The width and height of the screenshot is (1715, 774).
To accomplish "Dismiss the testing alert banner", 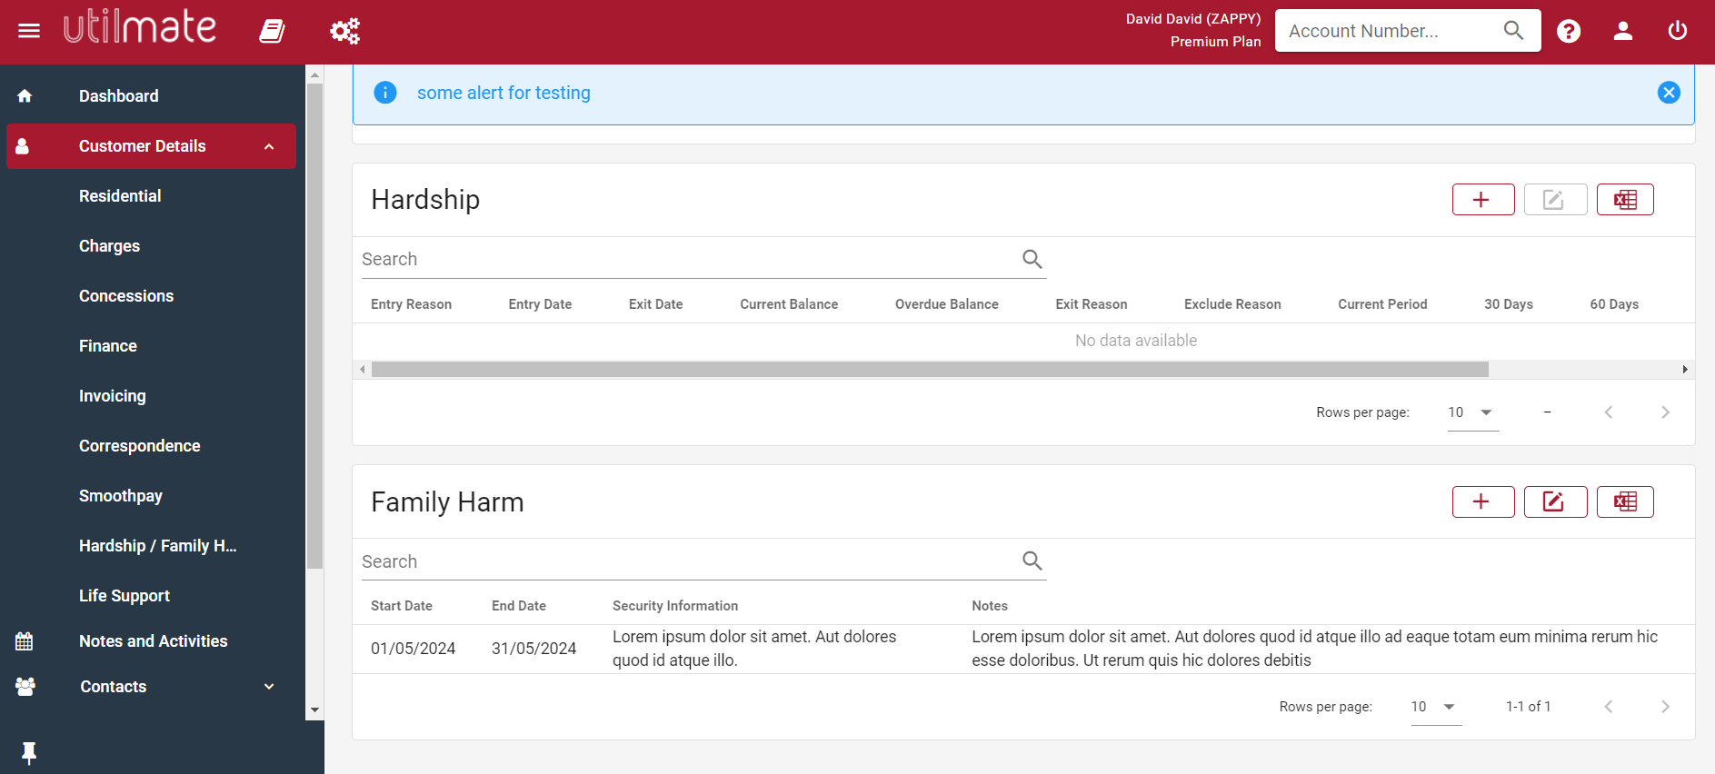I will click(x=1668, y=93).
